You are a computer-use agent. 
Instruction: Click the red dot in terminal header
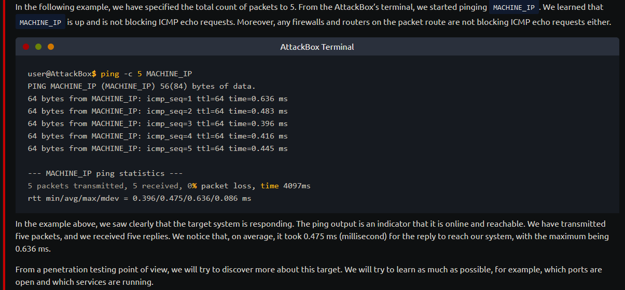26,47
